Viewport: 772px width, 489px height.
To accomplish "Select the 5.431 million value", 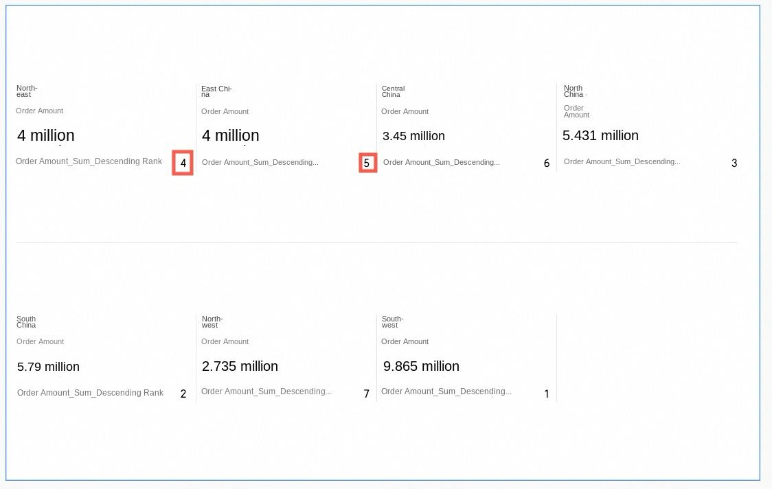I will tap(600, 136).
